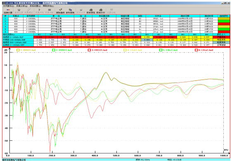The height and width of the screenshot is (161, 232).
Task: Toggle the 6: LVca1.twd curve checkbox
Action: (x=196, y=50)
